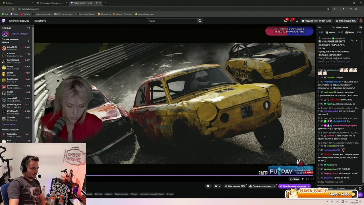Go to the Twitch home logo
Viewport: 364px width, 205px height.
pos(3,21)
